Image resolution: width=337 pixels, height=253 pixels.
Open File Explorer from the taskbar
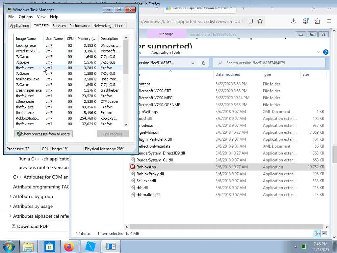coord(28,246)
